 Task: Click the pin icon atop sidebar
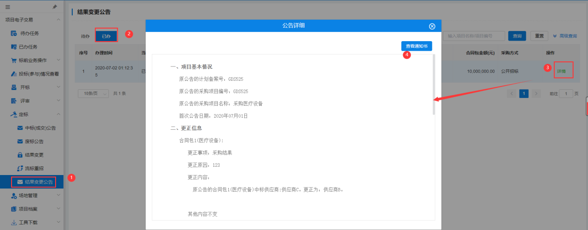click(55, 7)
